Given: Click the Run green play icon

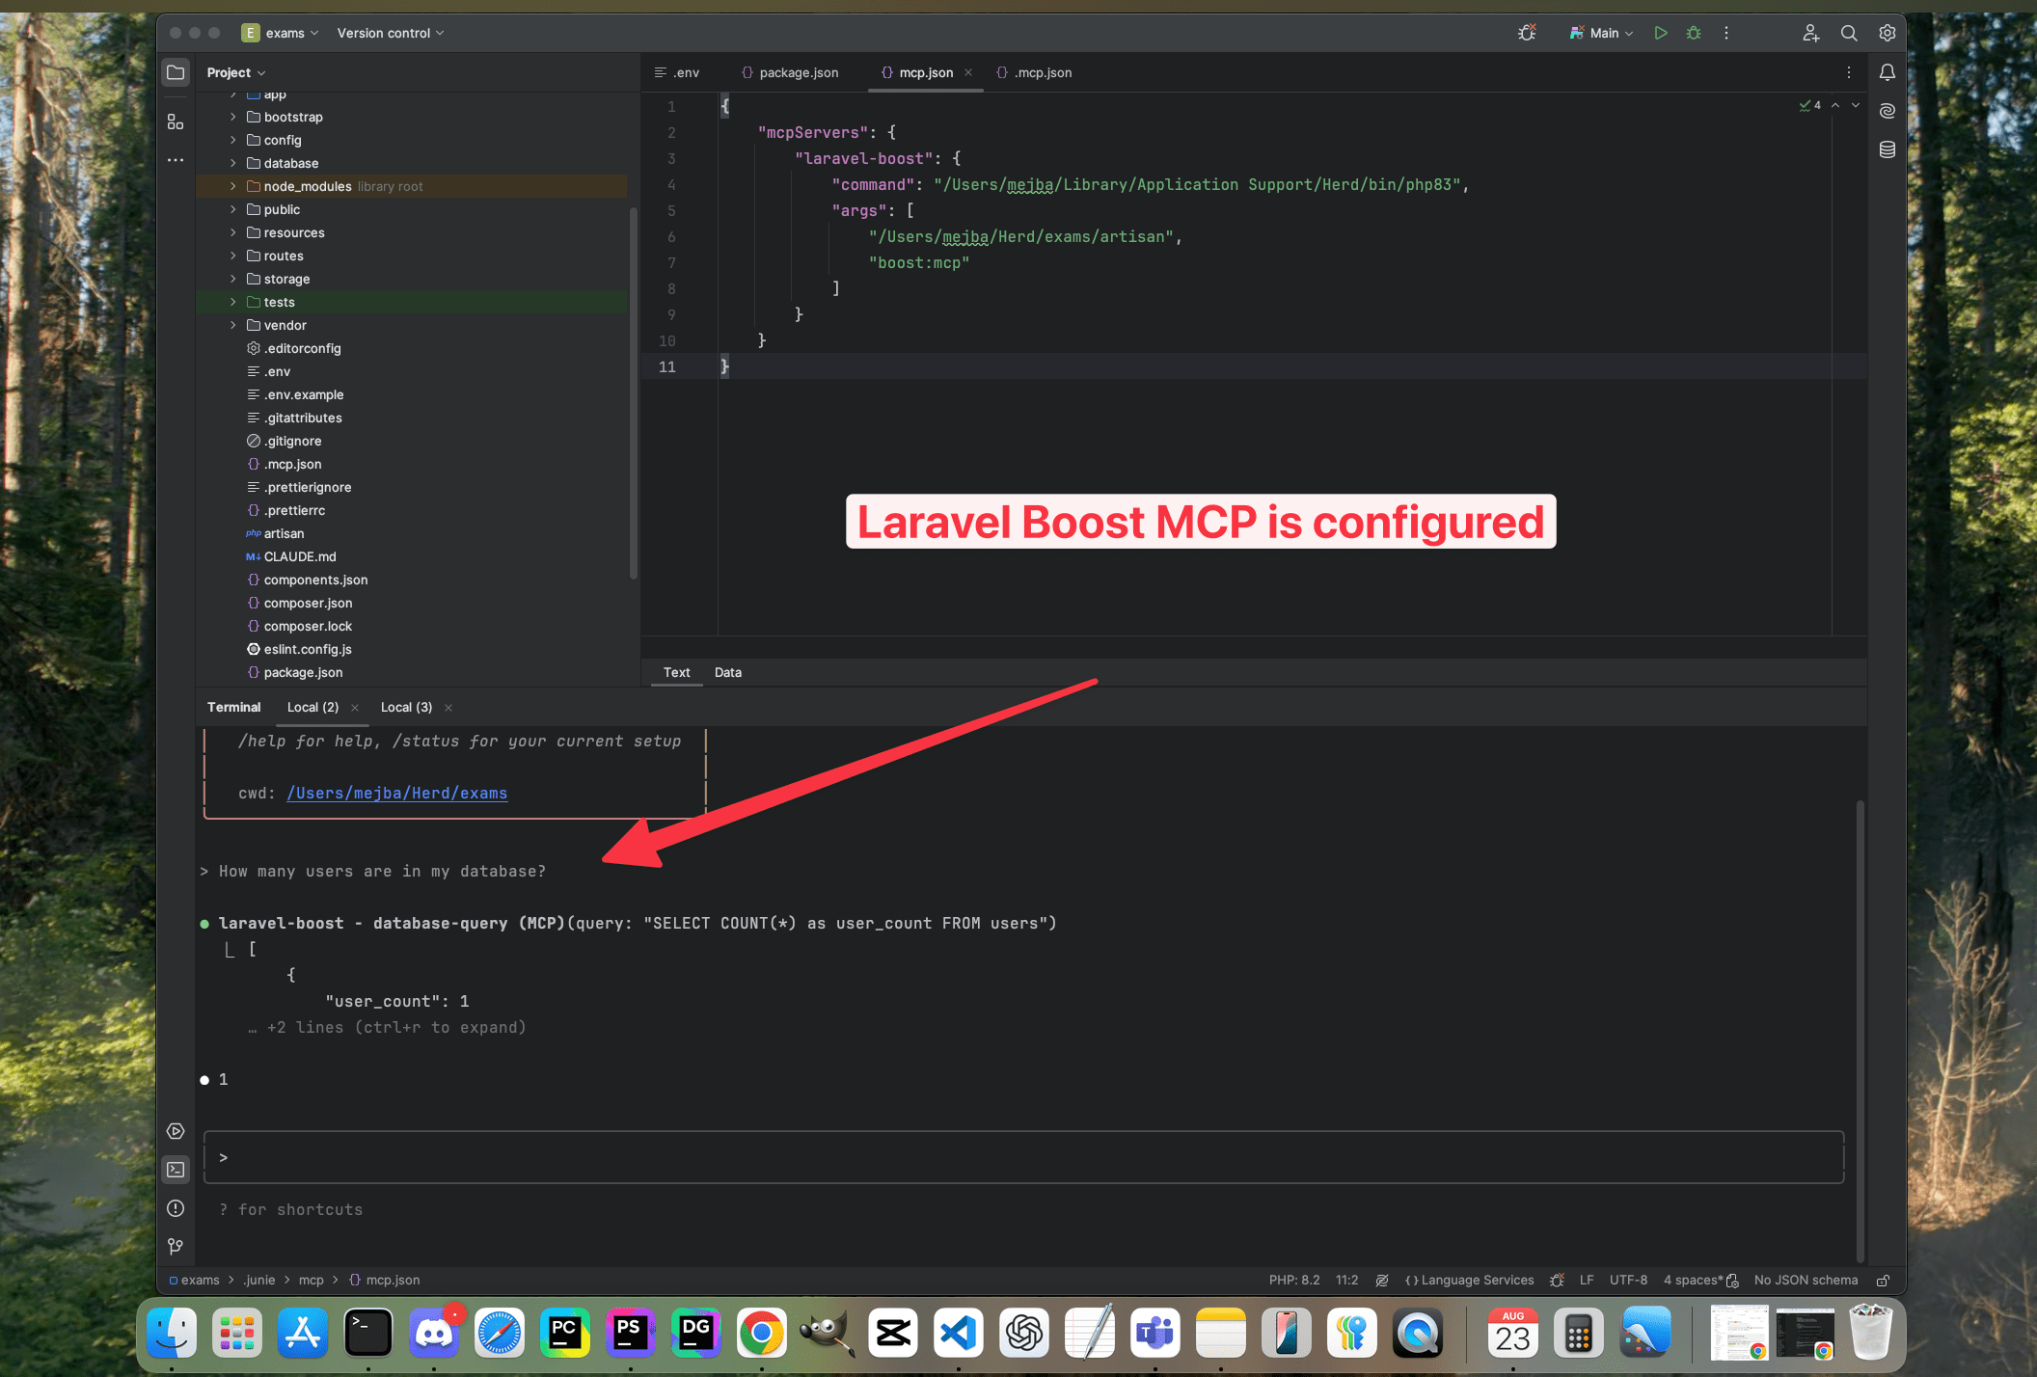Looking at the screenshot, I should click(1661, 33).
